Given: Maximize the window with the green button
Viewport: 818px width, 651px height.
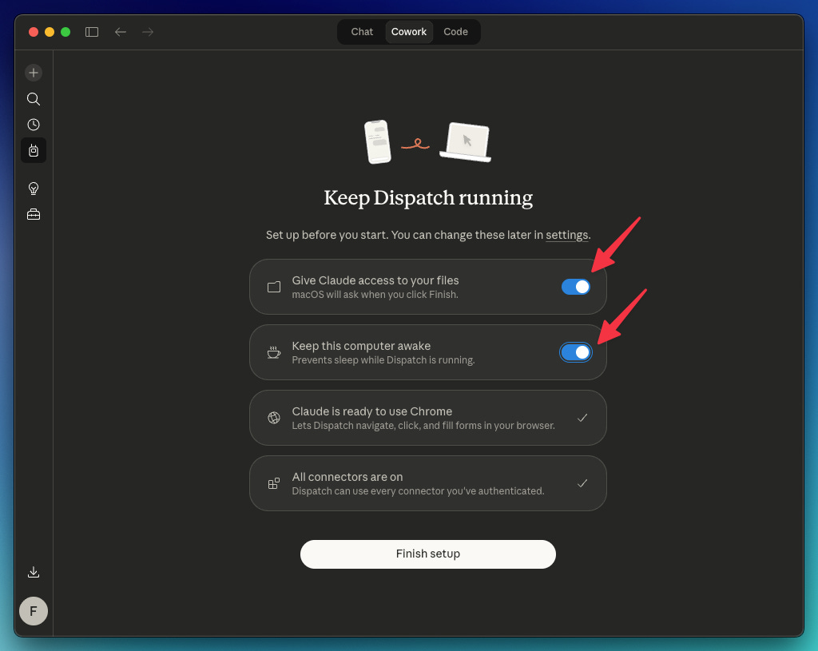Looking at the screenshot, I should tap(66, 32).
